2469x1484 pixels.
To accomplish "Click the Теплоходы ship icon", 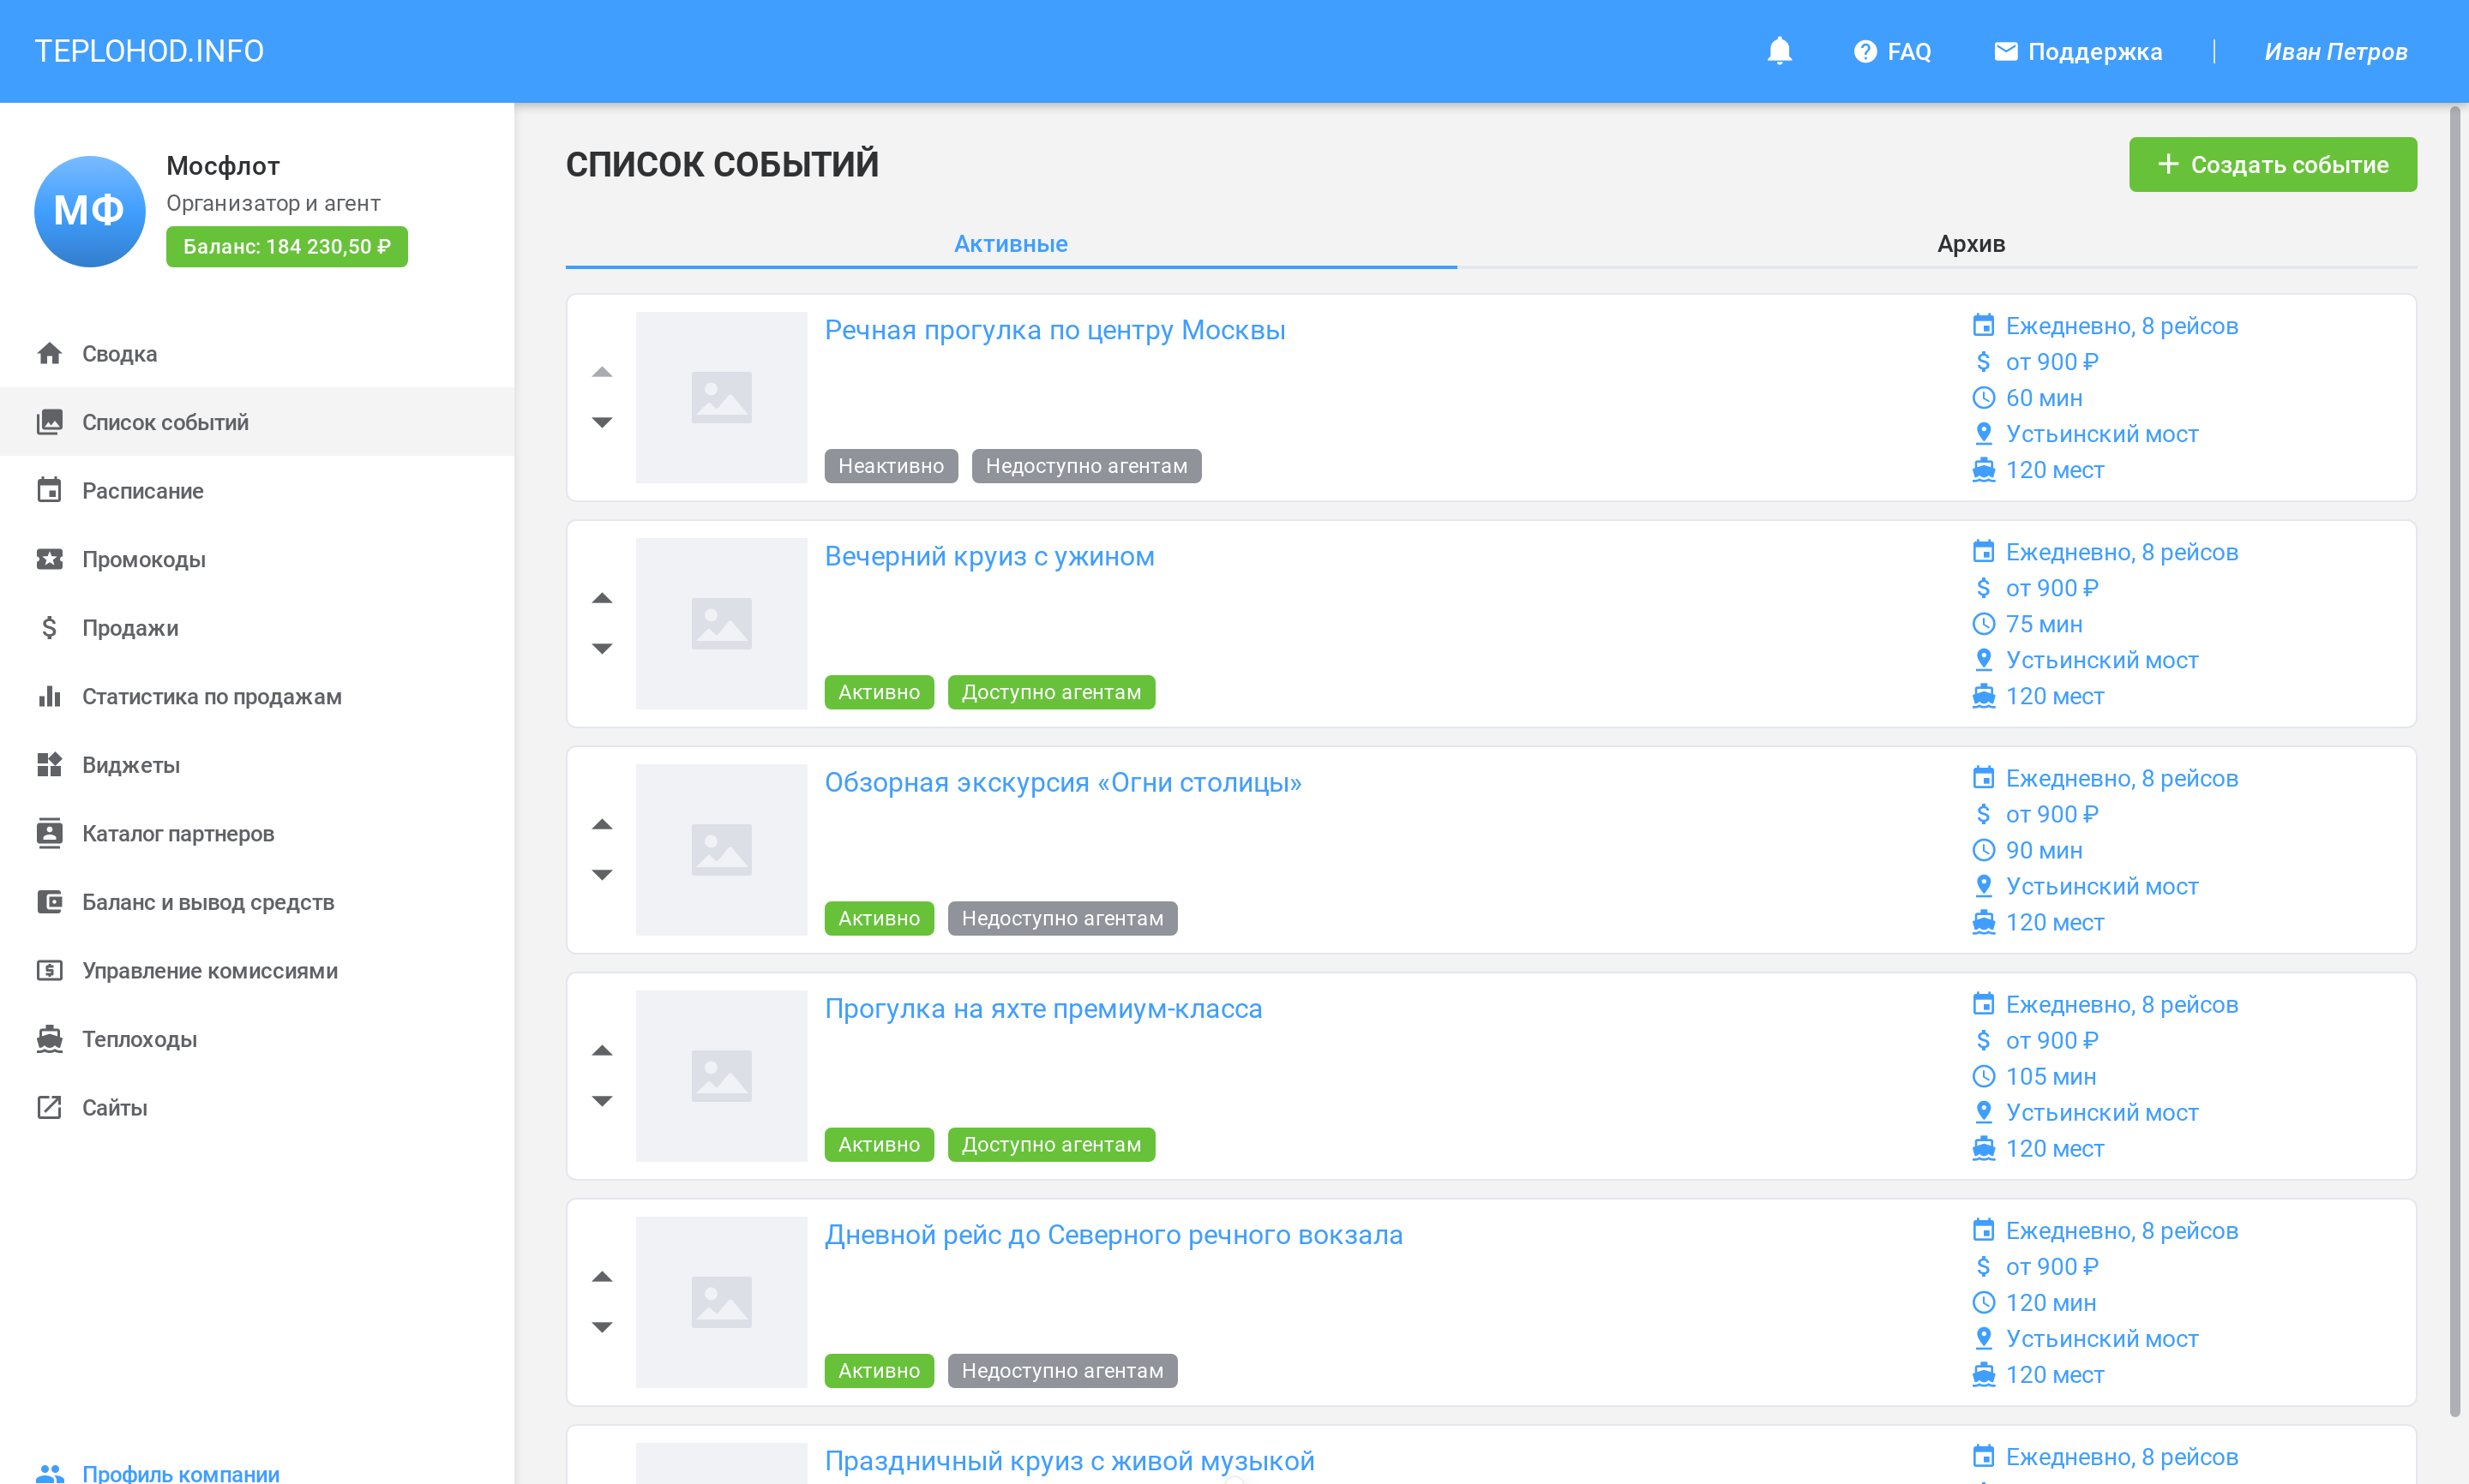I will pyautogui.click(x=49, y=1039).
